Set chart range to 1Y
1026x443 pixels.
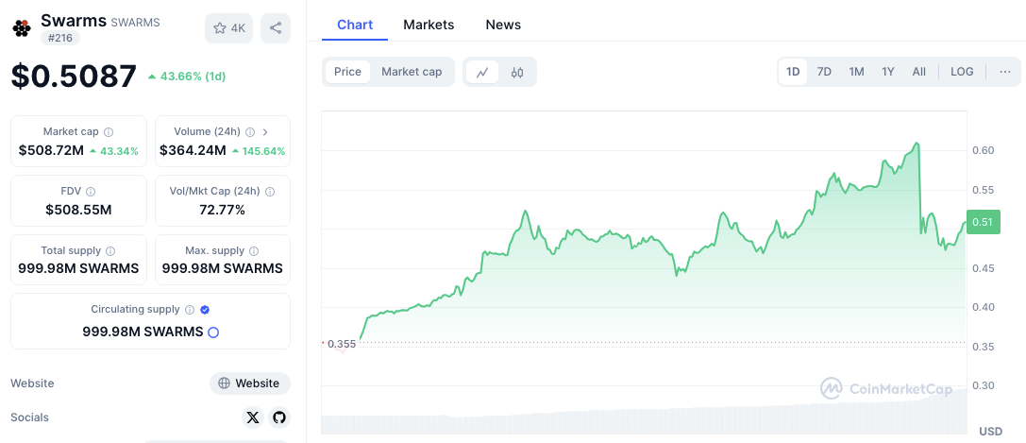(x=888, y=72)
